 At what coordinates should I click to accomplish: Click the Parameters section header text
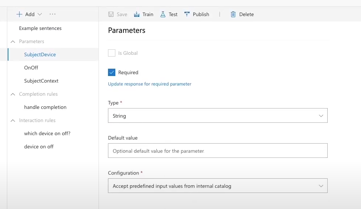pyautogui.click(x=31, y=41)
